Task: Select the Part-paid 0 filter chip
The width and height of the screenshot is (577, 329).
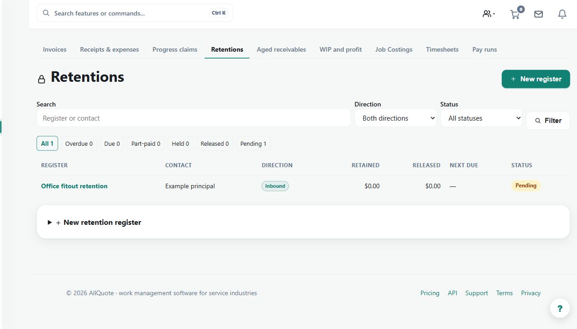Action: point(146,143)
